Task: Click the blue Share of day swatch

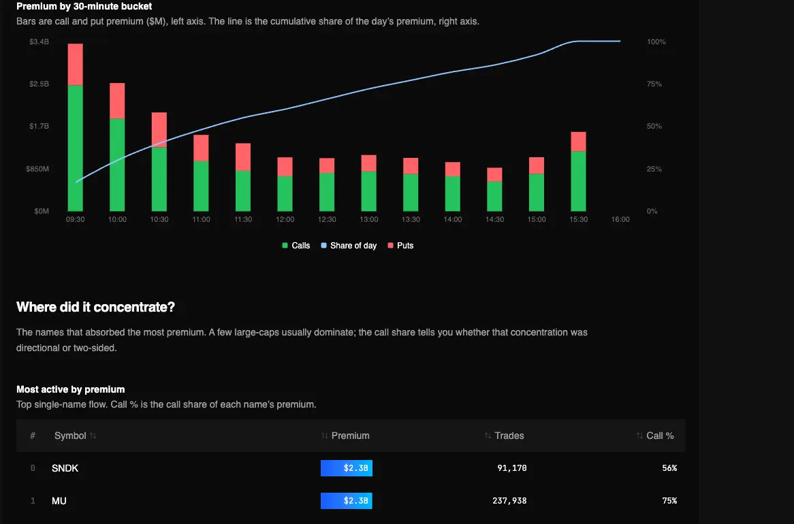Action: pyautogui.click(x=324, y=246)
